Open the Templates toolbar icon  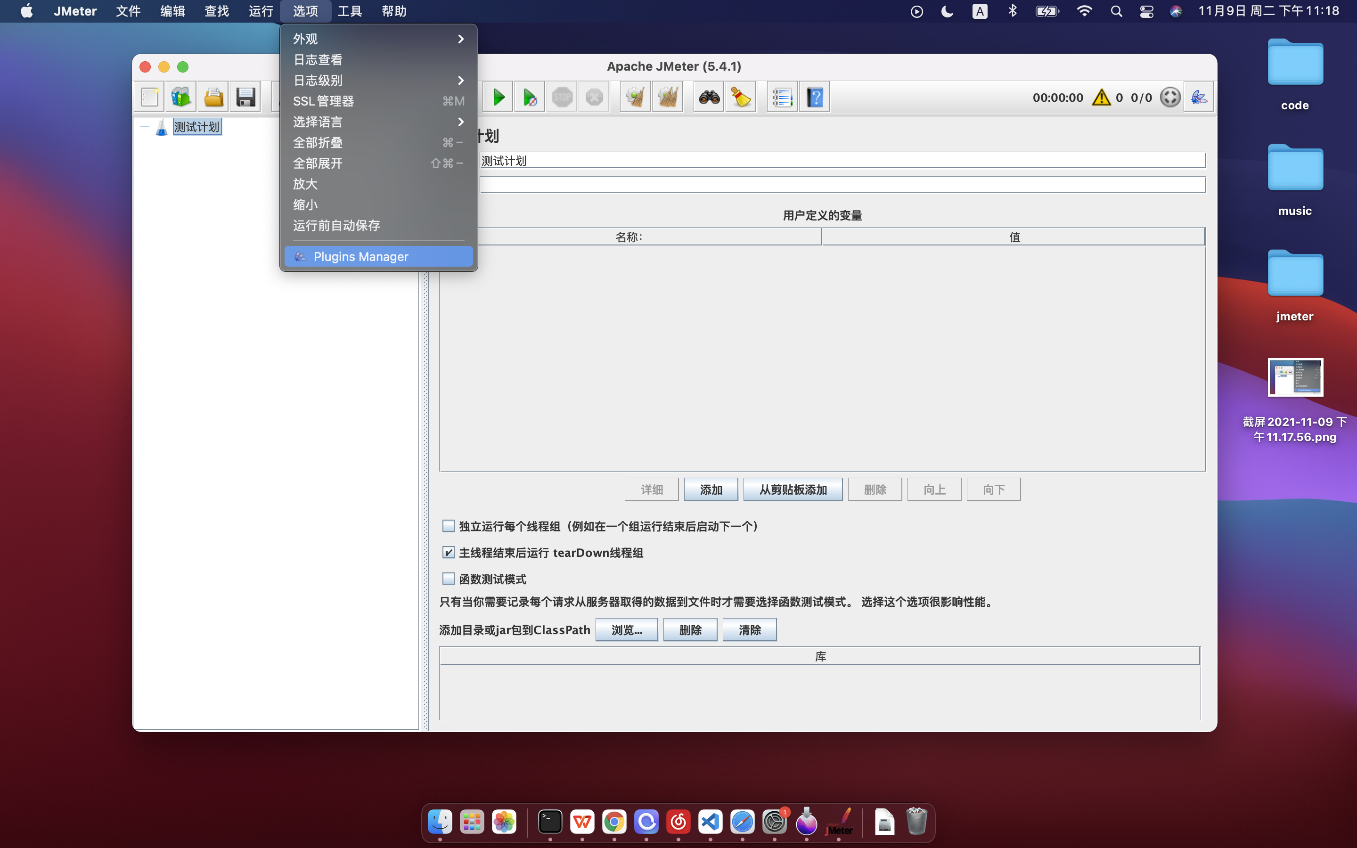click(x=180, y=97)
